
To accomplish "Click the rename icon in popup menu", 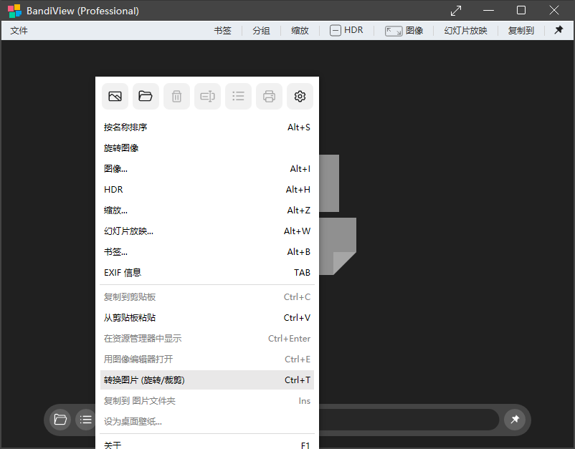I will tap(207, 97).
